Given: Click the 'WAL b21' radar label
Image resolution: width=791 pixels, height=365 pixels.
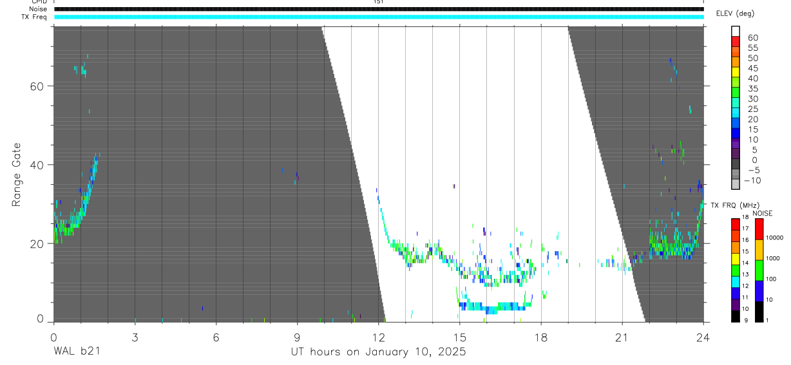Looking at the screenshot, I should click(76, 352).
